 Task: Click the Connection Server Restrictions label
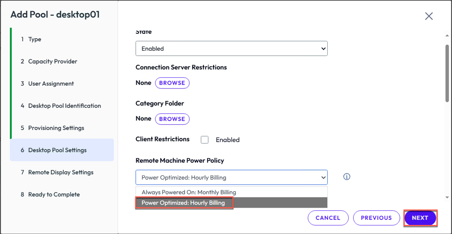pos(181,67)
